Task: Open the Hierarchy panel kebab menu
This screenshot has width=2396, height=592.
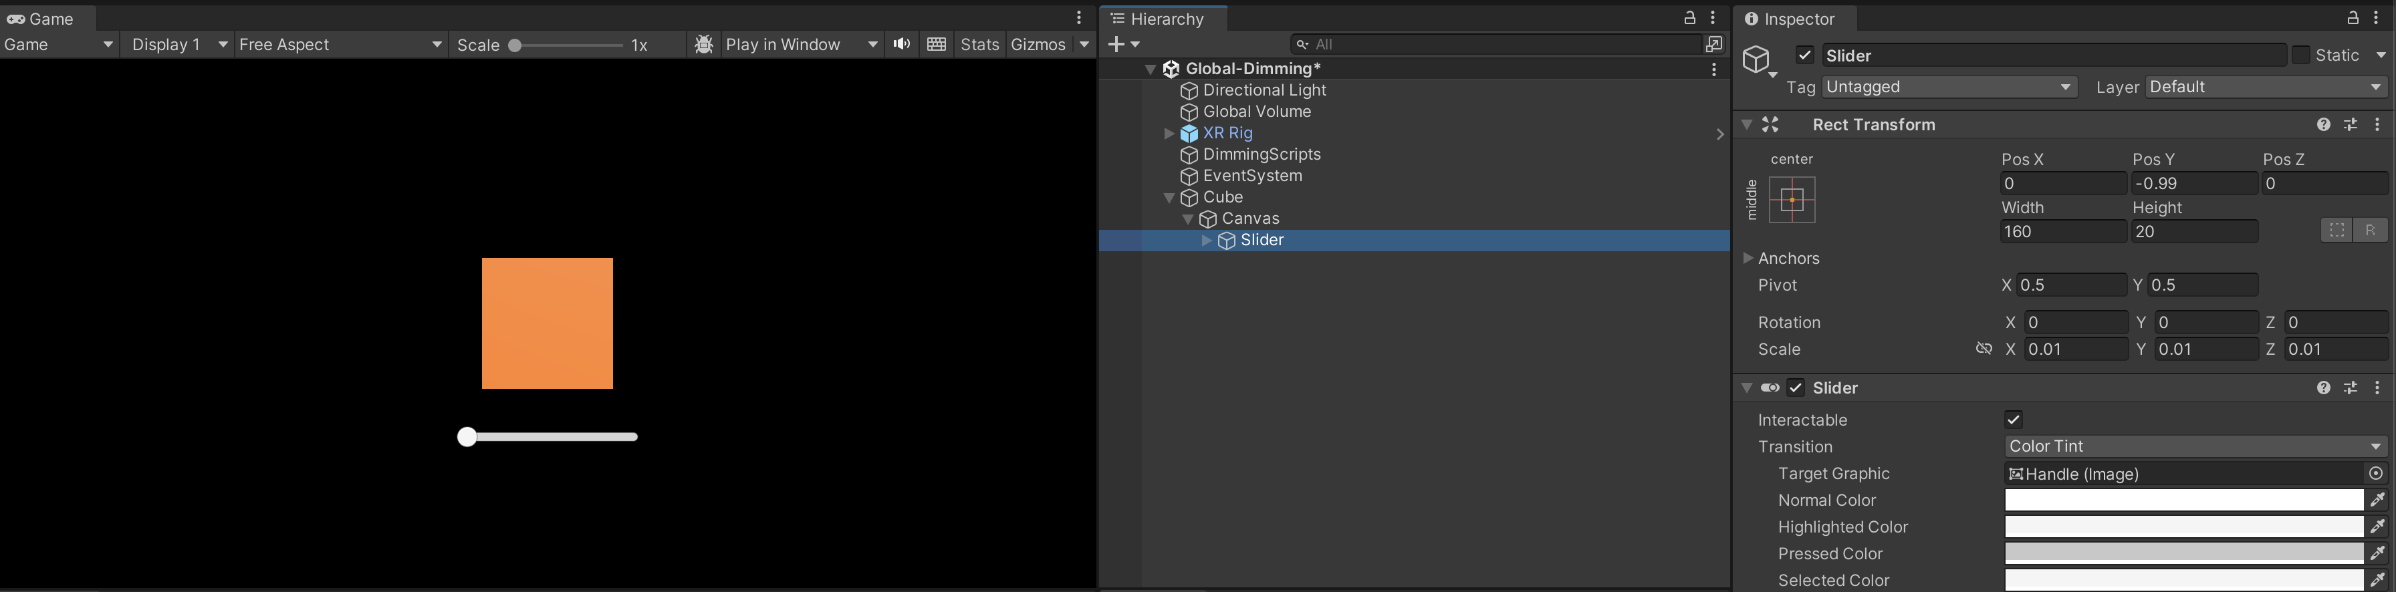Action: (x=1712, y=17)
